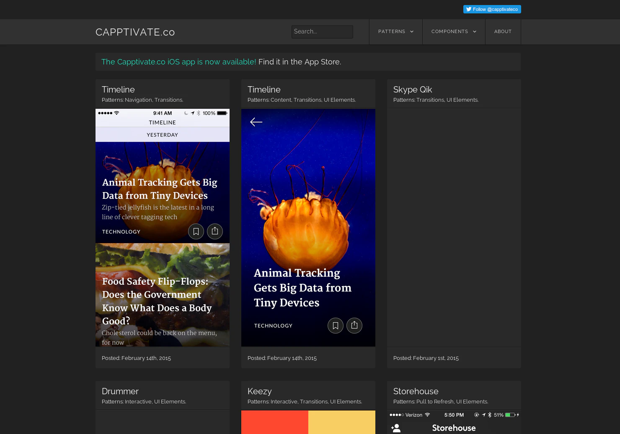The image size is (620, 434).
Task: Click location arrow in Storehouse preview status bar
Action: click(484, 415)
